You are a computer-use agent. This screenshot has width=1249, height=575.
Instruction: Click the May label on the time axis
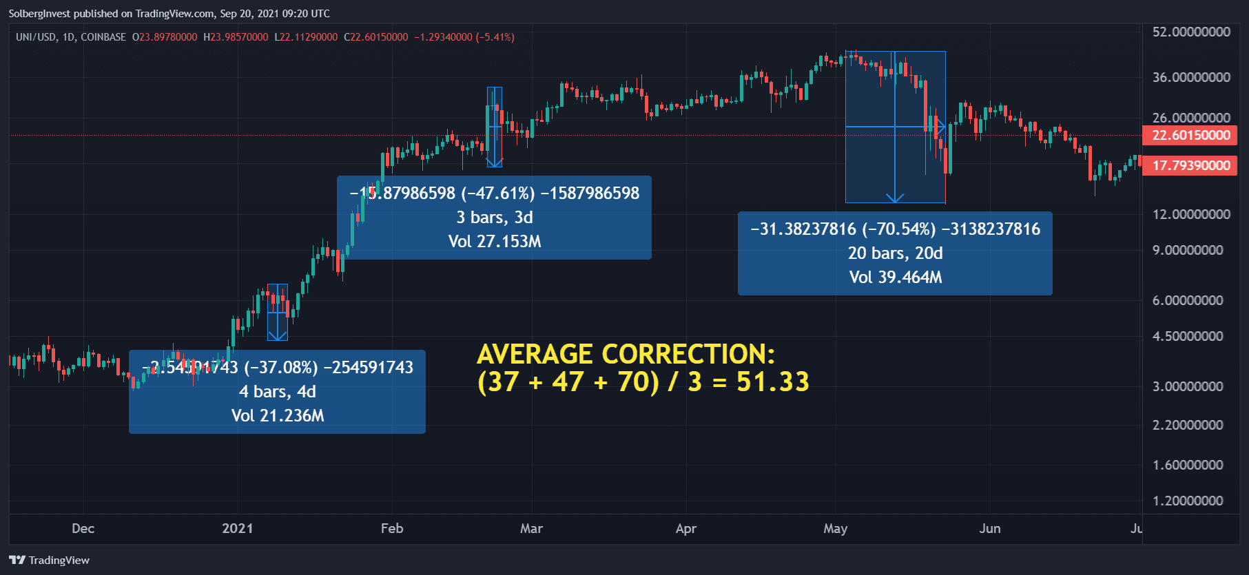point(836,528)
